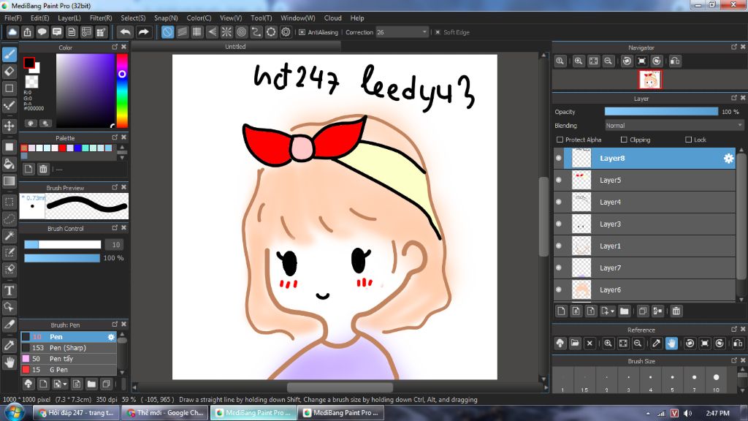Select the Lasso tool
The height and width of the screenshot is (421, 748).
point(9,219)
